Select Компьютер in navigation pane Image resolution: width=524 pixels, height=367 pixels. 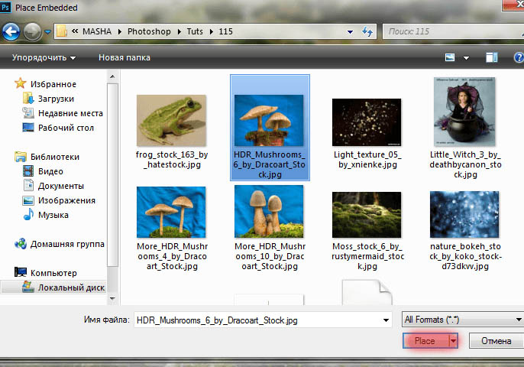click(53, 273)
